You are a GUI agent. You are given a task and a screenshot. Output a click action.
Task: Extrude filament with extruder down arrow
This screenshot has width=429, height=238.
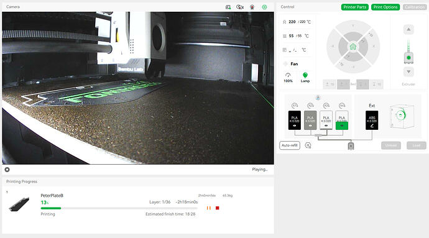(408, 71)
